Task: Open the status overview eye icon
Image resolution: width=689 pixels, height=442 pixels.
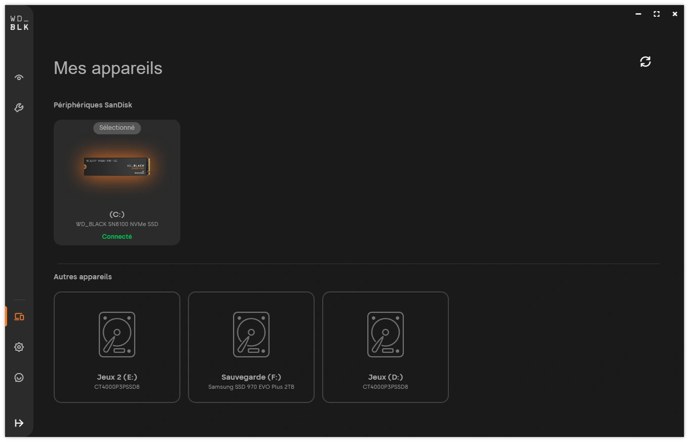Action: [19, 78]
